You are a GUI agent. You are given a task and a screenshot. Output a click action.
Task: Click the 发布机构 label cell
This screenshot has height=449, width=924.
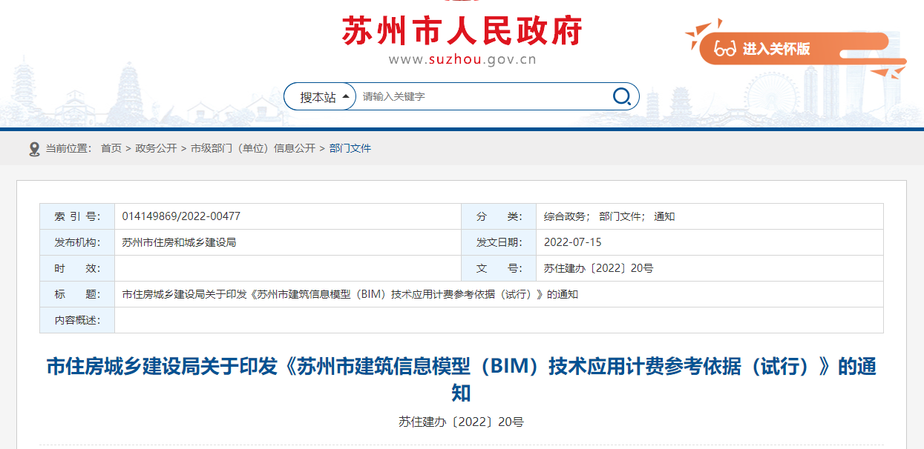[x=77, y=242]
